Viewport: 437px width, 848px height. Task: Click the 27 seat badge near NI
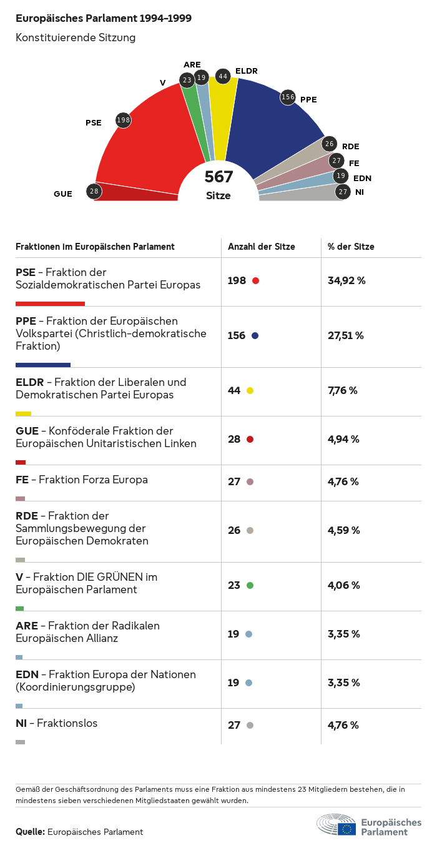(x=343, y=192)
